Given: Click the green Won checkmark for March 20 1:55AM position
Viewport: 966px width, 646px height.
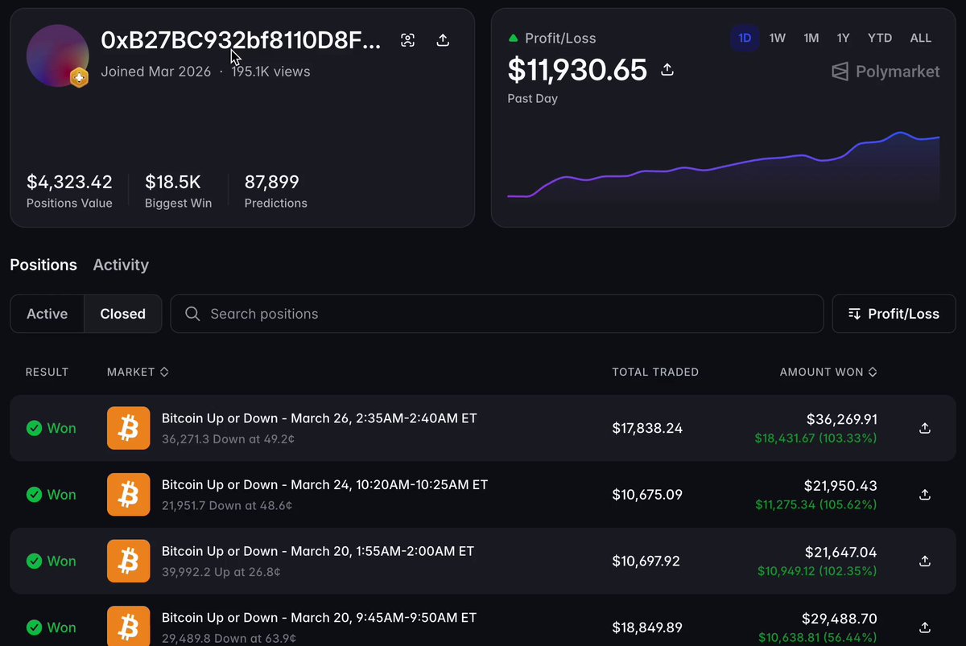Looking at the screenshot, I should 34,561.
